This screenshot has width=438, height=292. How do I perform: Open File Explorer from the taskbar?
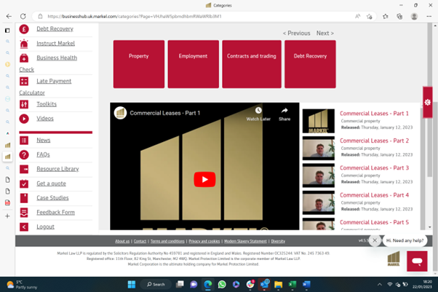[x=278, y=285]
